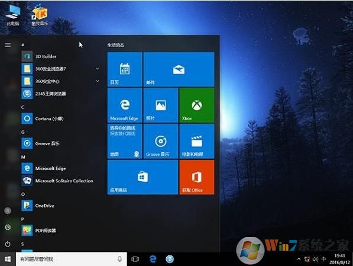Open 360安全中心 folder icon
This screenshot has width=353, height=266.
click(x=27, y=81)
